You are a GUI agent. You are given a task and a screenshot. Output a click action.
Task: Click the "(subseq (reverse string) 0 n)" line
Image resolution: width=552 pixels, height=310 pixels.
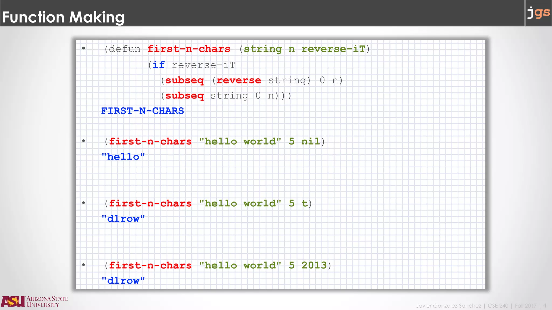(x=252, y=80)
